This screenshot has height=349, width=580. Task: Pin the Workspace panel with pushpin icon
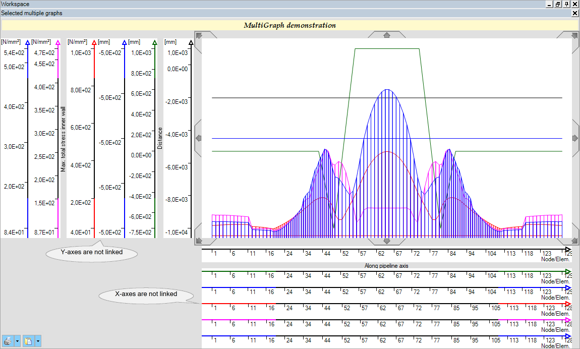point(566,4)
